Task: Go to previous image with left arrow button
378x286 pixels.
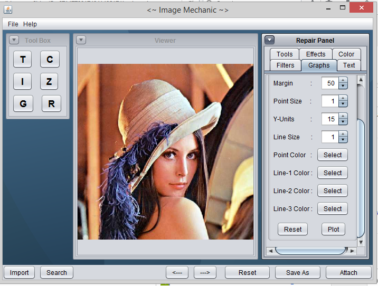Action: (x=177, y=272)
